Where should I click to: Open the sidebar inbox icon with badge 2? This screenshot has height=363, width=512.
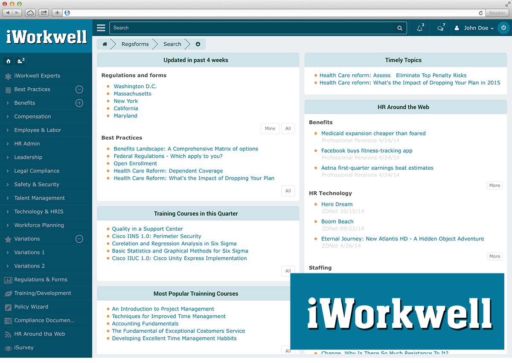(x=20, y=61)
